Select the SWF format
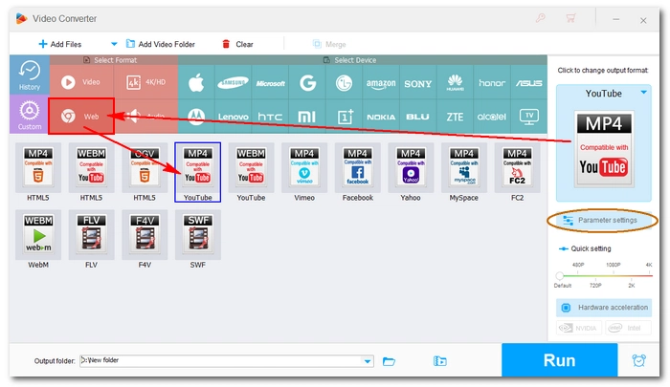670x387 pixels. click(x=197, y=240)
